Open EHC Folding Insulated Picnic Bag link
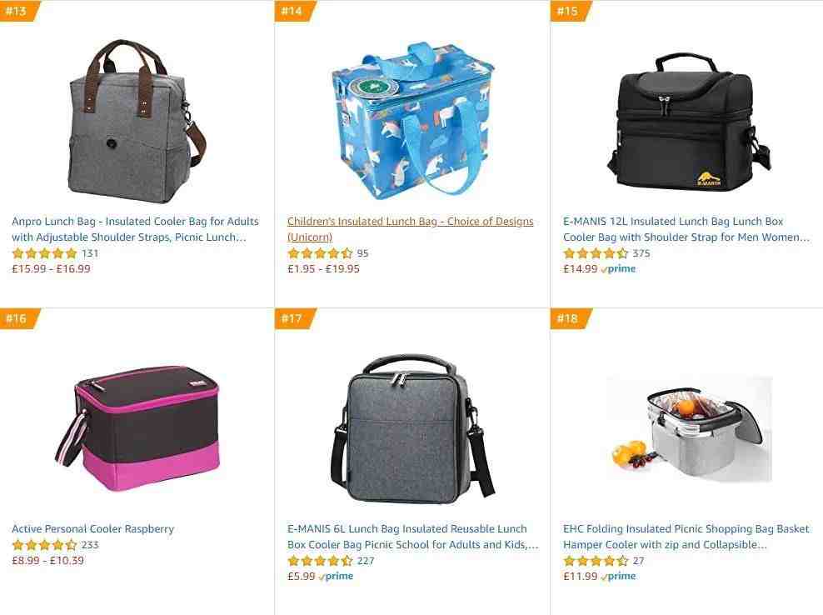This screenshot has height=615, width=823. (x=686, y=537)
